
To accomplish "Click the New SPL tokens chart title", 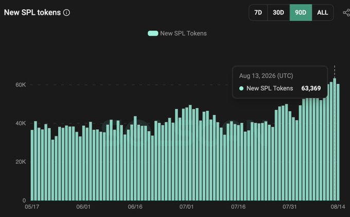I will coord(32,12).
